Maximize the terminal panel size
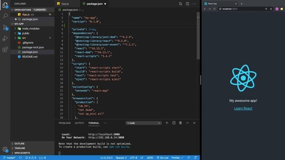The height and width of the screenshot is (160, 285). point(187,123)
